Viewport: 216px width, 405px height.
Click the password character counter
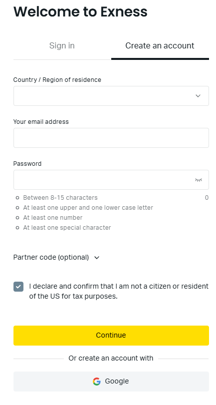[x=207, y=198]
